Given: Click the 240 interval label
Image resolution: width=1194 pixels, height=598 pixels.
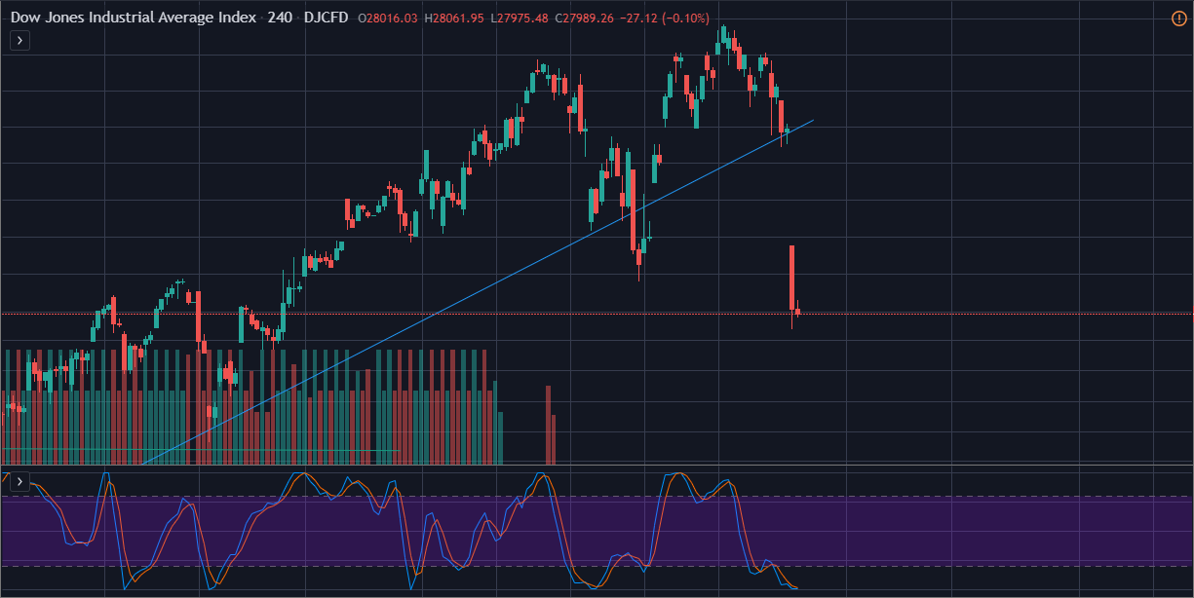Looking at the screenshot, I should point(281,19).
